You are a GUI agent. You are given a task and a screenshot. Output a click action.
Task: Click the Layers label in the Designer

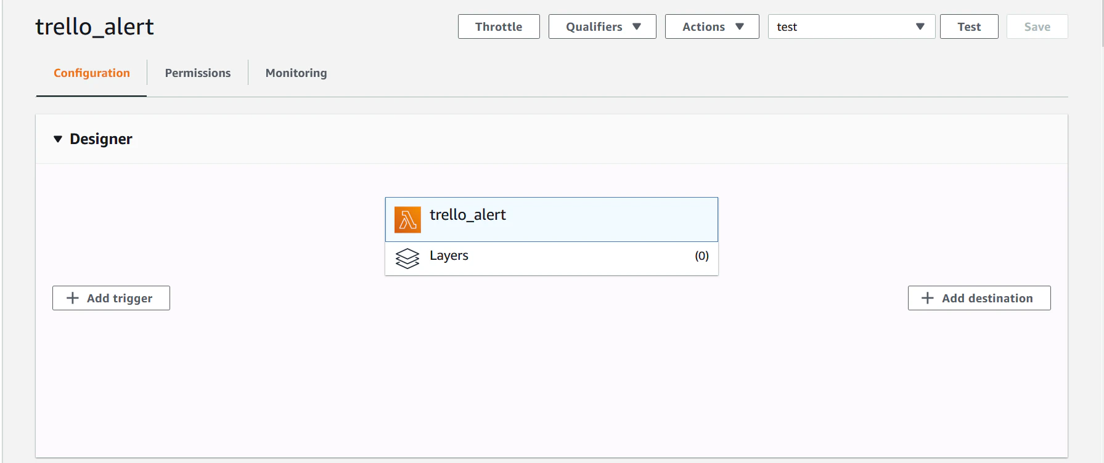(x=449, y=256)
